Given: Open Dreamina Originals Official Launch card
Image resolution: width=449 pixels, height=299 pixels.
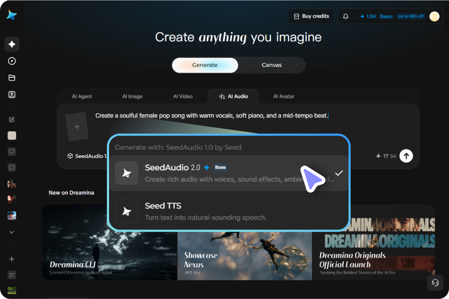Looking at the screenshot, I should point(374,242).
